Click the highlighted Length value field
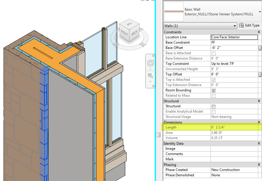This screenshot has height=181, width=262. click(x=234, y=127)
